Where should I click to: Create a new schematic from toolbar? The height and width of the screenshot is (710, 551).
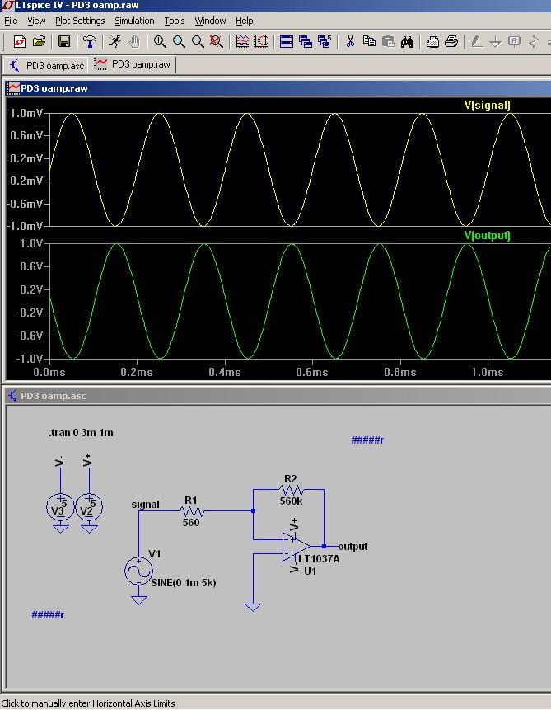(20, 42)
